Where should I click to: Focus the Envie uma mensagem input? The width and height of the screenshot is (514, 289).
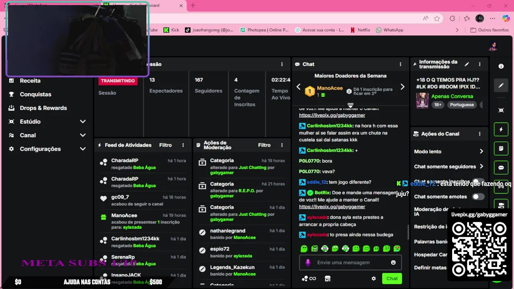pos(350,263)
